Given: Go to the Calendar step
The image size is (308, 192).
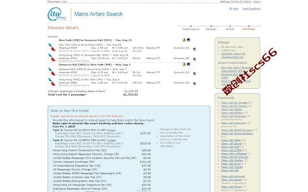Looking at the screenshot, I should point(211,29).
